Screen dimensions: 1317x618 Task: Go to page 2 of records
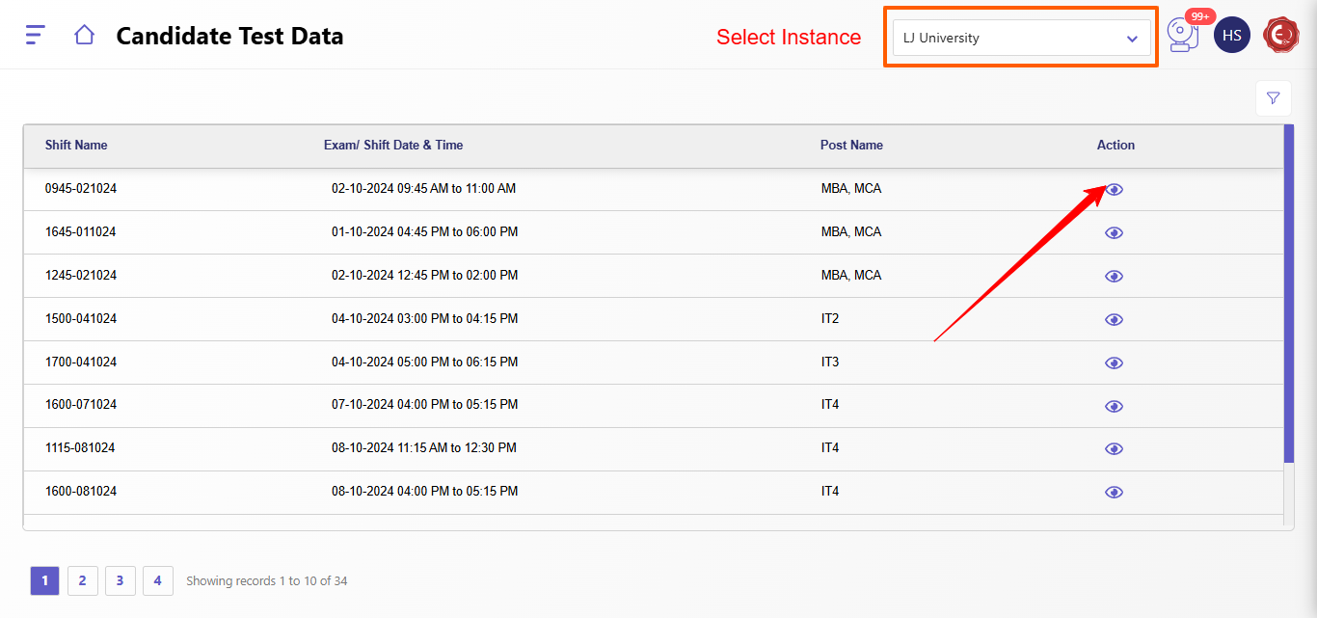83,580
